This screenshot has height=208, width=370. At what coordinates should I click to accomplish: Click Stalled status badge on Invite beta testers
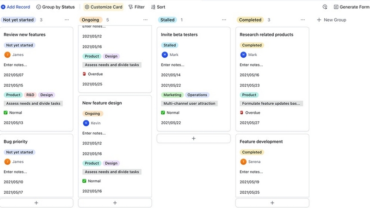(170, 45)
